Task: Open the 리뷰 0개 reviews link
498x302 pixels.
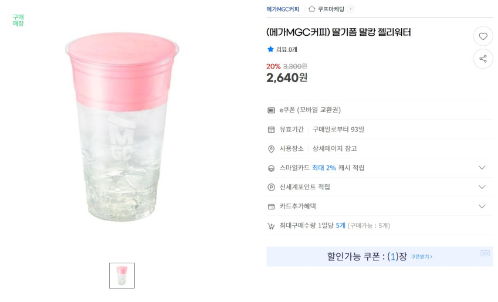Action: coord(287,49)
